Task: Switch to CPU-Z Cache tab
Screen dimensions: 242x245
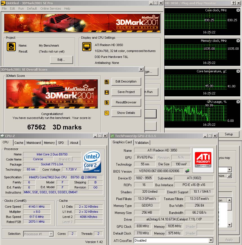Action: (x=19, y=143)
